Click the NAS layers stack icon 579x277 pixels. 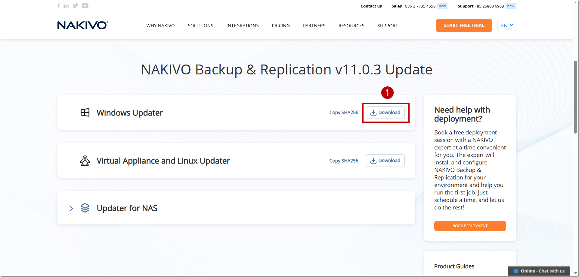(x=85, y=208)
